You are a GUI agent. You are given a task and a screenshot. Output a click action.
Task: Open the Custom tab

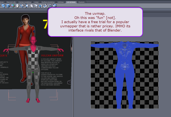click(x=81, y=2)
